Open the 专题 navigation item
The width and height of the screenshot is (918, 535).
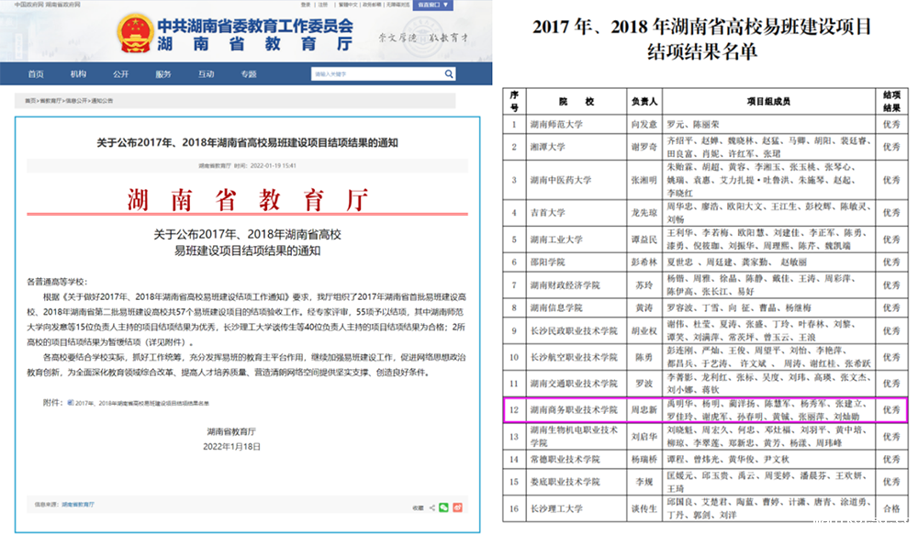coord(249,73)
